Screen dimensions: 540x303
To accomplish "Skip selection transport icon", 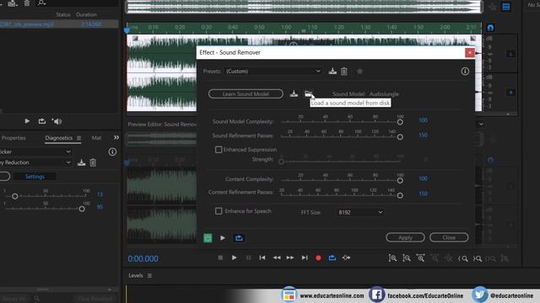I will [346, 258].
